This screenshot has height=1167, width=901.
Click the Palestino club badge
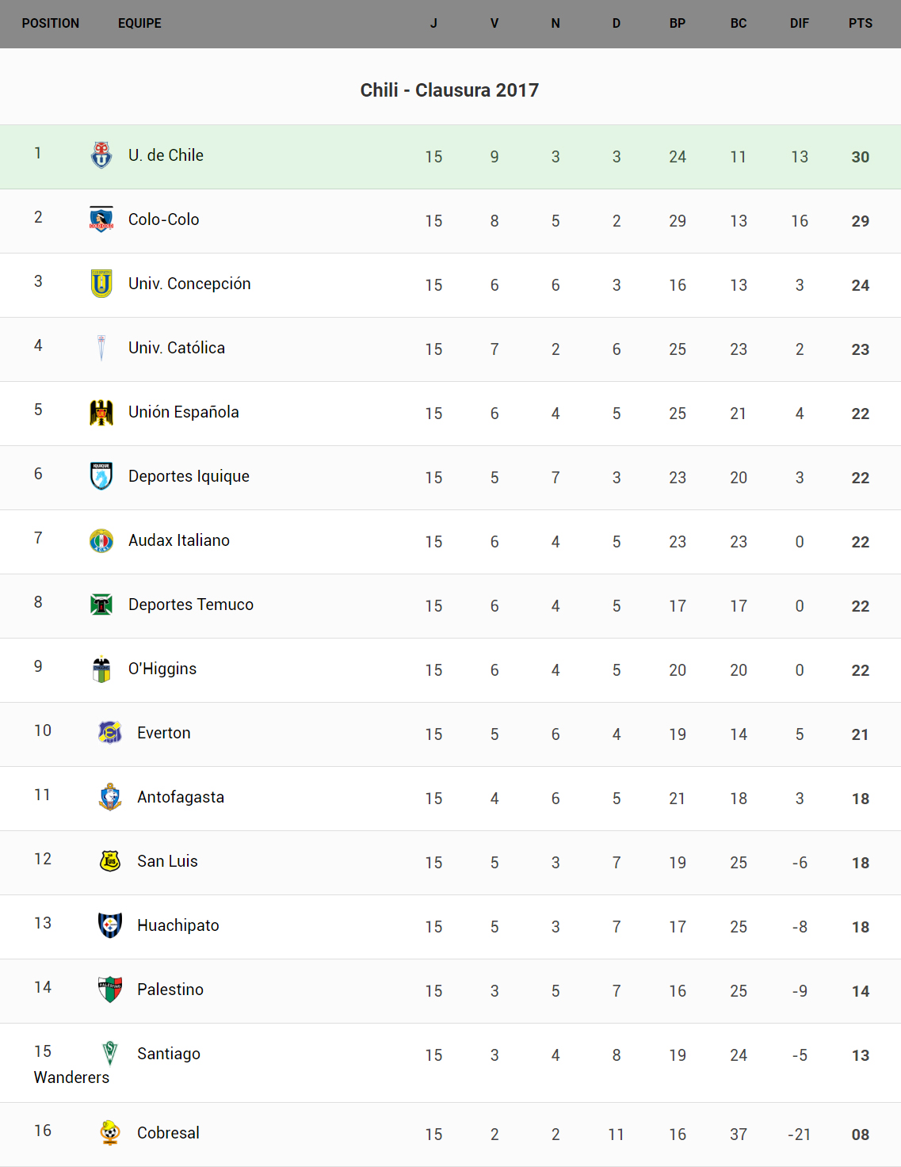[110, 990]
